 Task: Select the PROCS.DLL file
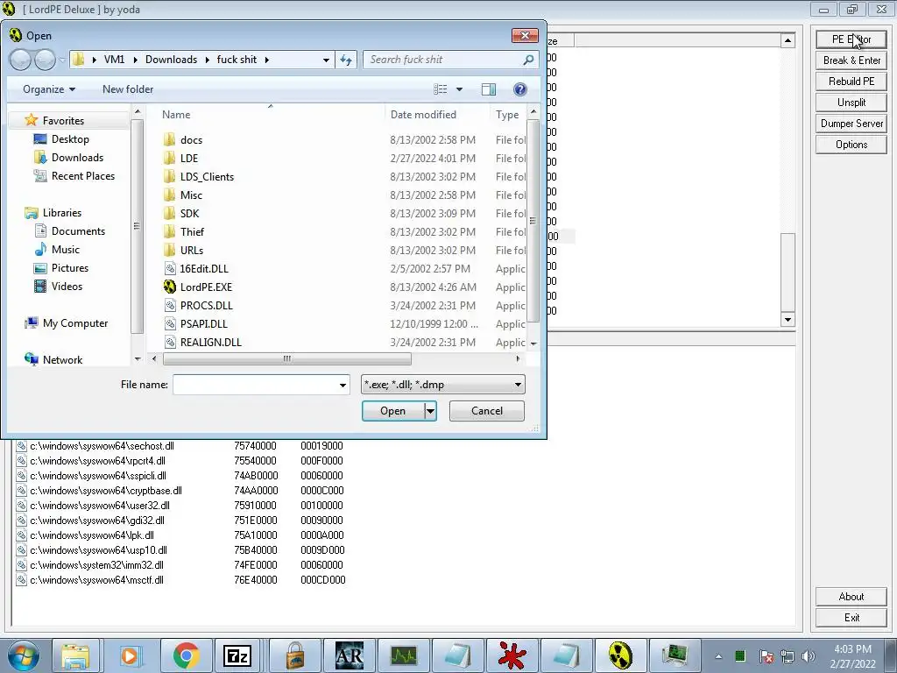[206, 306]
